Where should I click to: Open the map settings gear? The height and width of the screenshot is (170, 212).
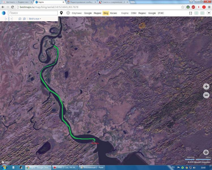[x=68, y=13]
